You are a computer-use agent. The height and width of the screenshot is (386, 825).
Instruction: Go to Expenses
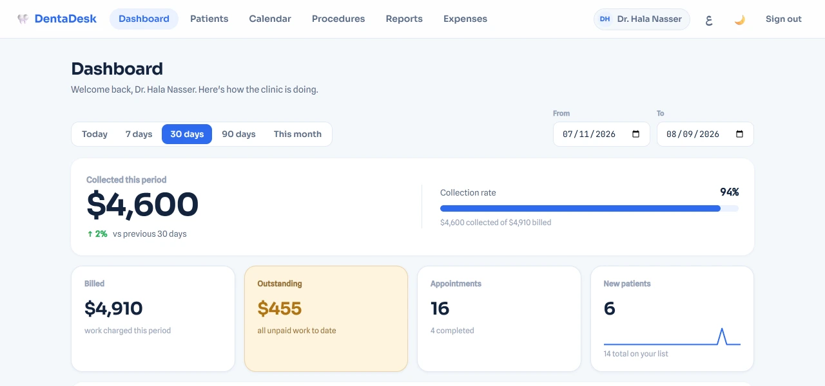click(465, 19)
